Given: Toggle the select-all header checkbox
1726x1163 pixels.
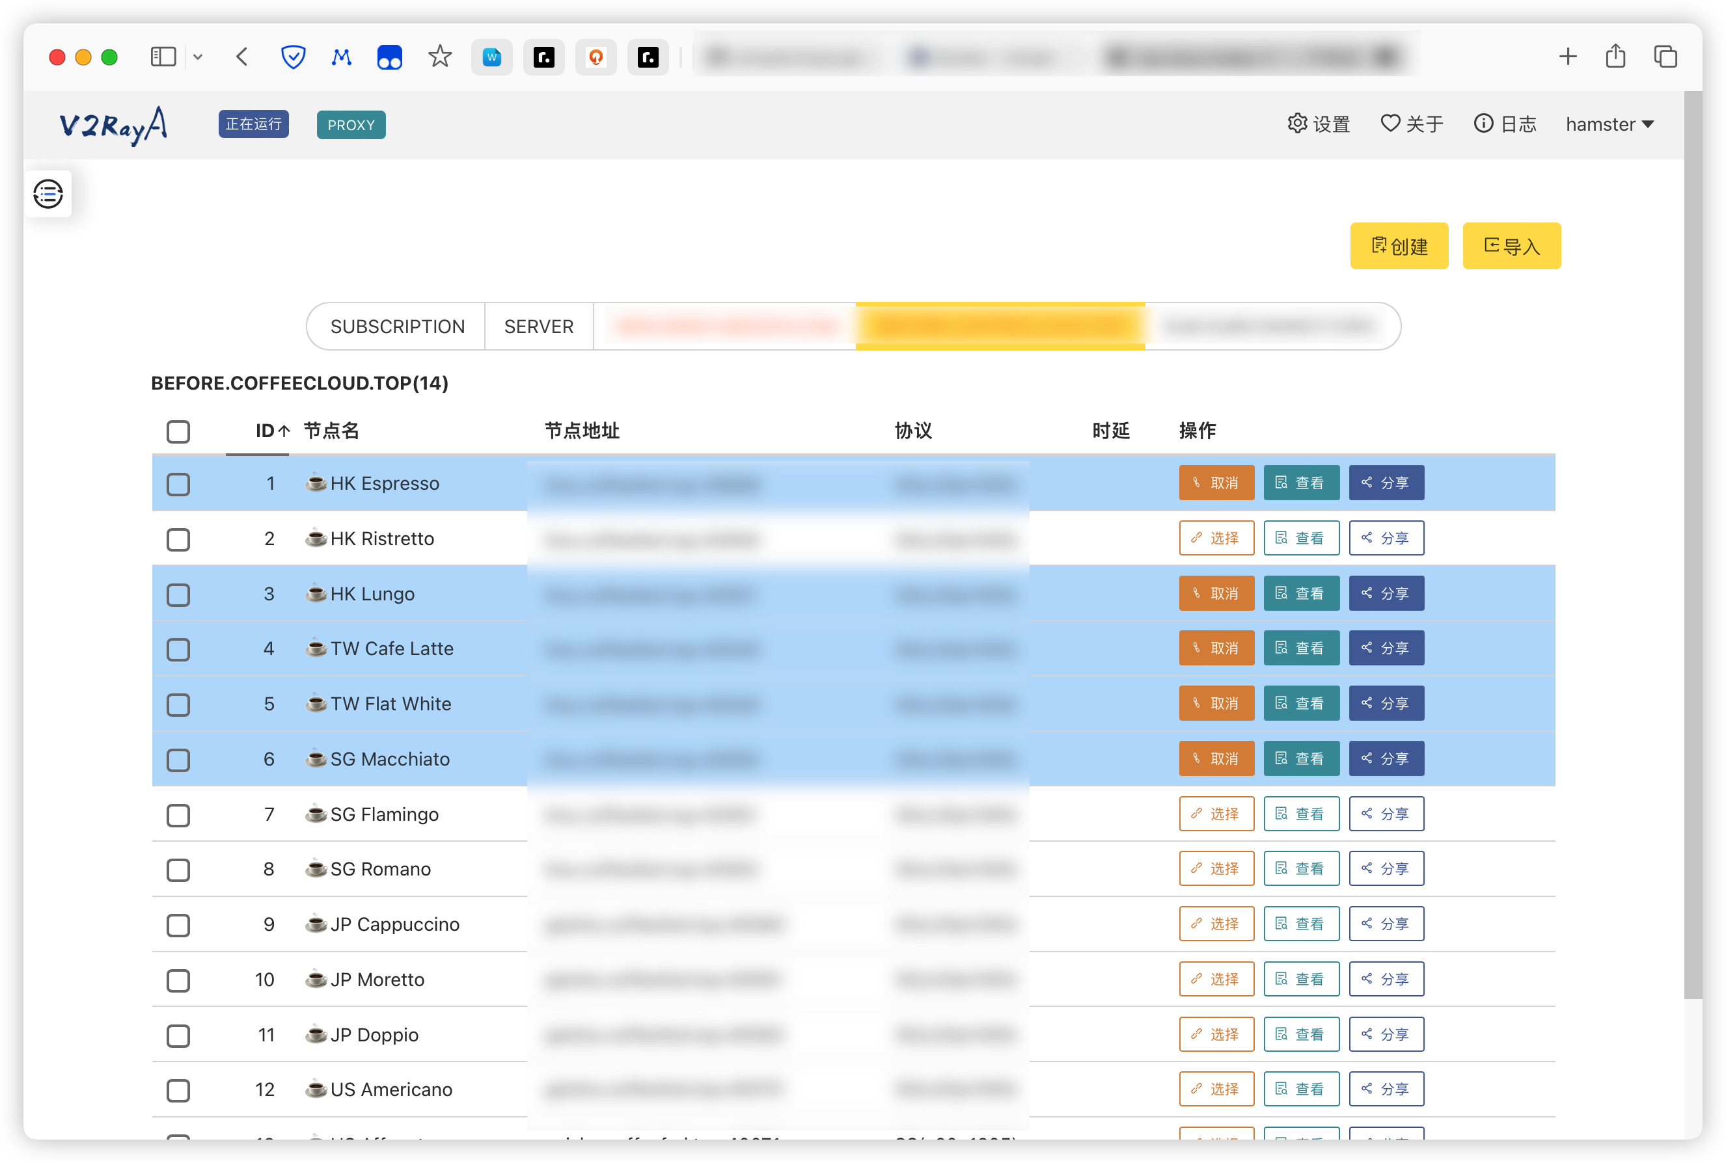Looking at the screenshot, I should pos(178,432).
